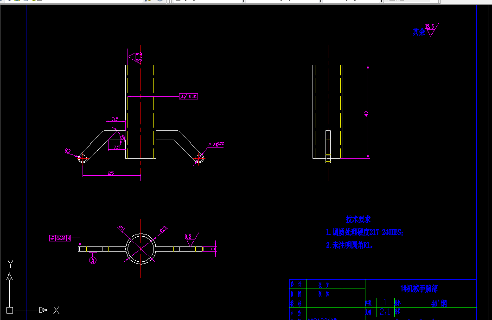492x320 pixels.
Task: Select the 其余 surface finish note text
Action: click(419, 32)
